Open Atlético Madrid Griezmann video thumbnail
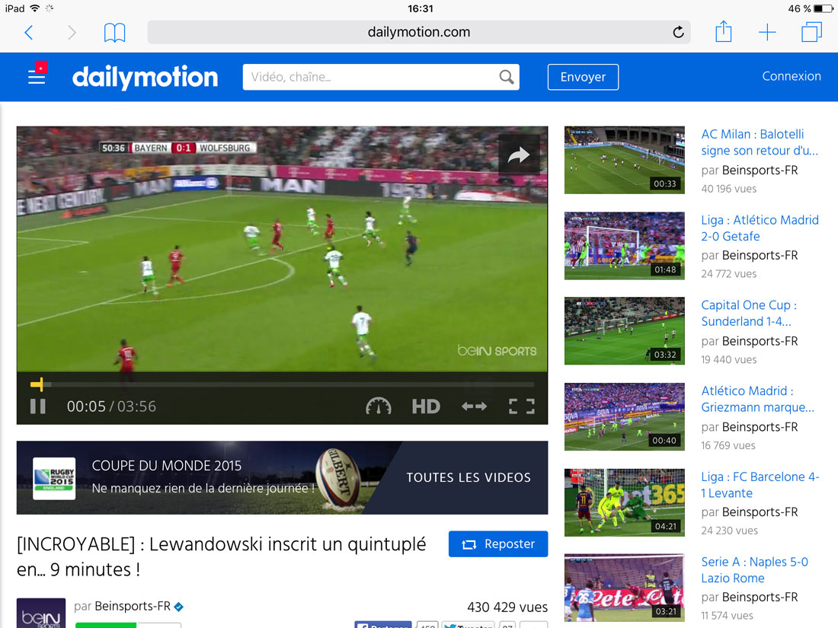The image size is (838, 628). pos(624,416)
